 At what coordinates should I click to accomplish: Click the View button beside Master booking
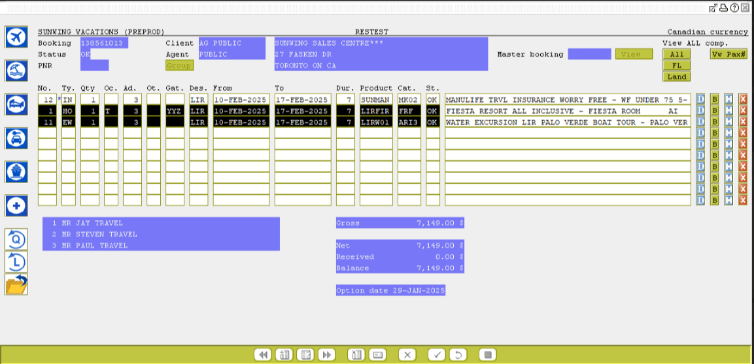coord(634,54)
